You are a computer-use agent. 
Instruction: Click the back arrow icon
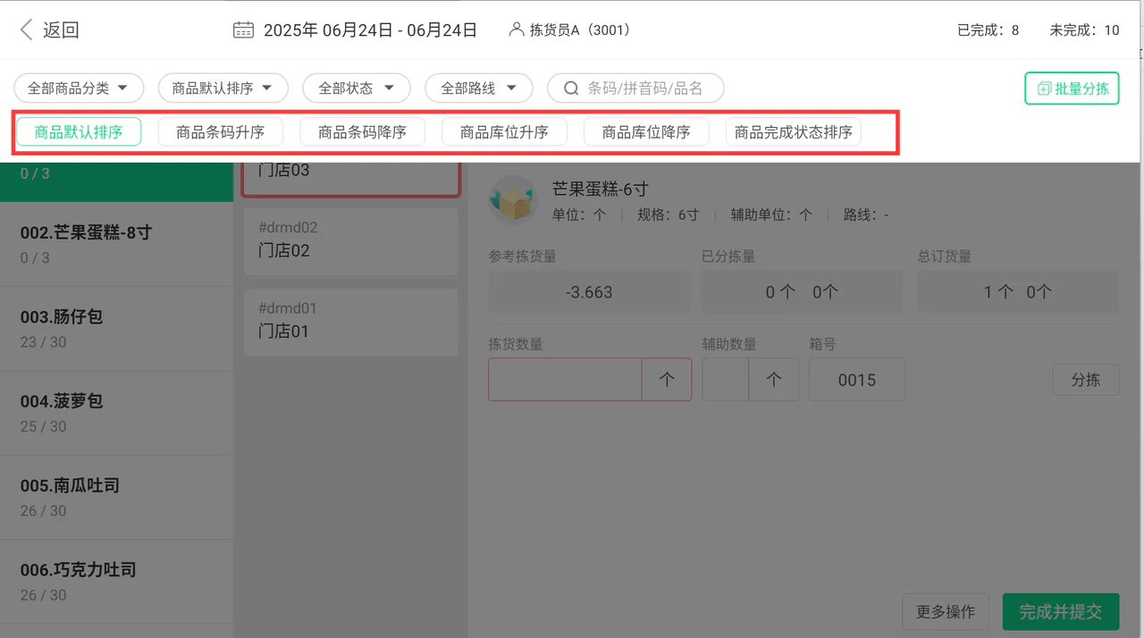(26, 30)
